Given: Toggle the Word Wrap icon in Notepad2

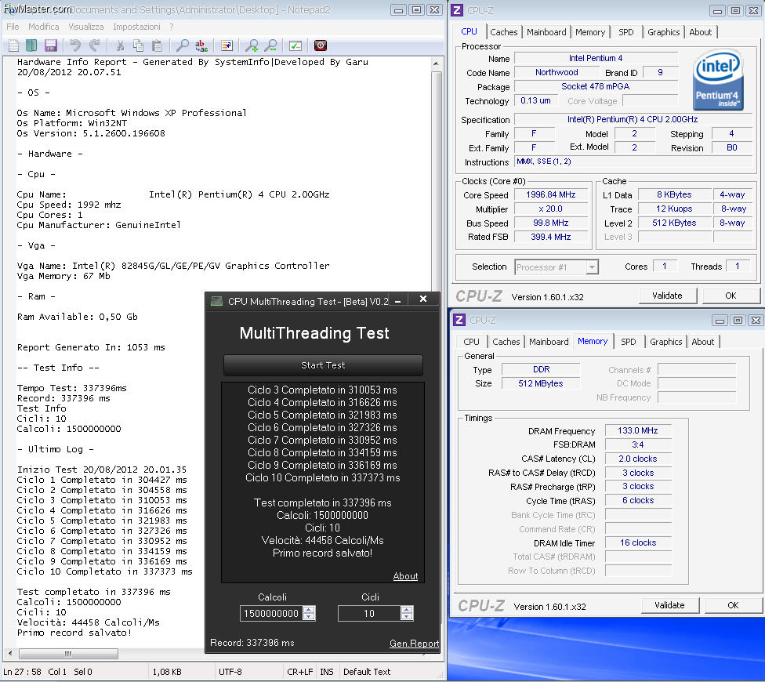Looking at the screenshot, I should (x=227, y=45).
